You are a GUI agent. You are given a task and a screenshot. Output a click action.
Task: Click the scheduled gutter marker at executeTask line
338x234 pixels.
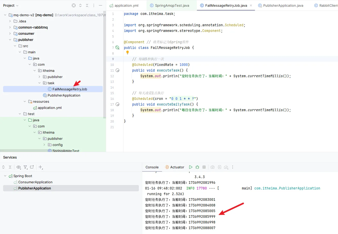(x=118, y=70)
